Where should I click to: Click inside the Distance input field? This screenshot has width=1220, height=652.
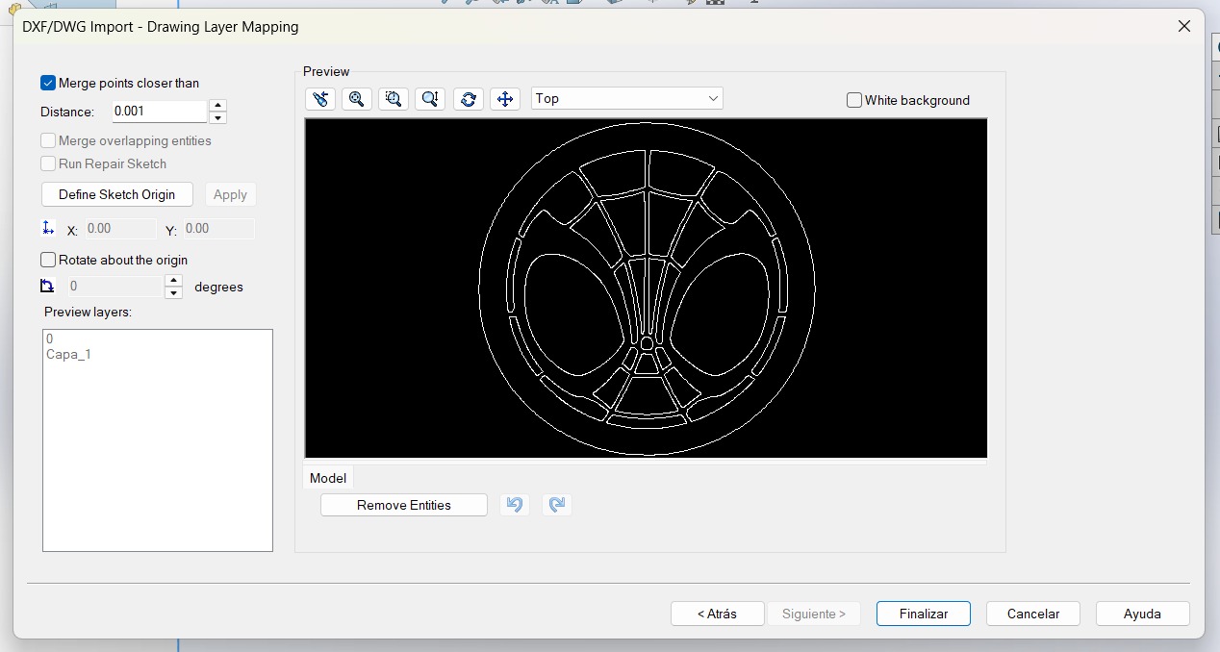click(159, 112)
